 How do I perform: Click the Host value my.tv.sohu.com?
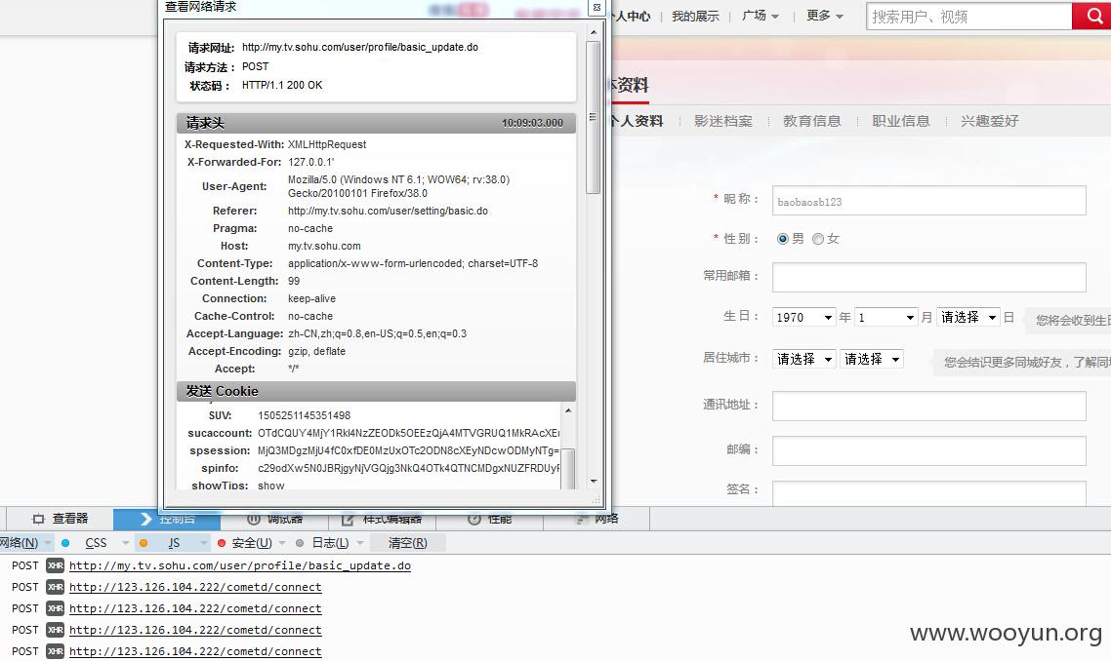(324, 247)
